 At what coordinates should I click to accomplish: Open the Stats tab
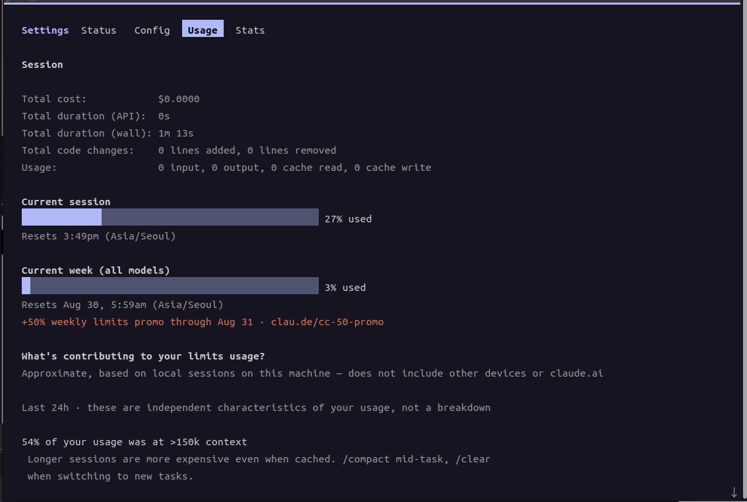250,30
